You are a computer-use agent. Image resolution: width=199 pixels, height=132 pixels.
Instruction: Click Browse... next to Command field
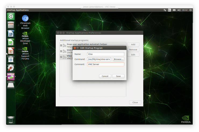(x=119, y=59)
